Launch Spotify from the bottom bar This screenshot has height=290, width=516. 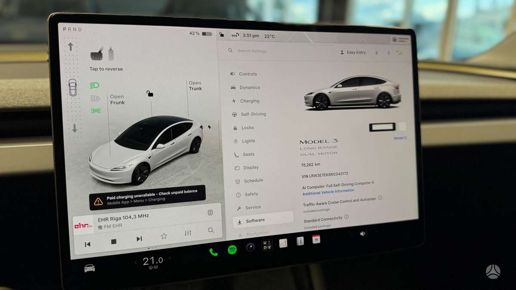tap(232, 250)
